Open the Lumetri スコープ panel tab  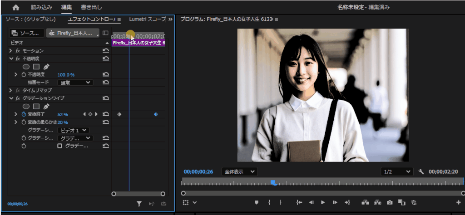point(148,19)
